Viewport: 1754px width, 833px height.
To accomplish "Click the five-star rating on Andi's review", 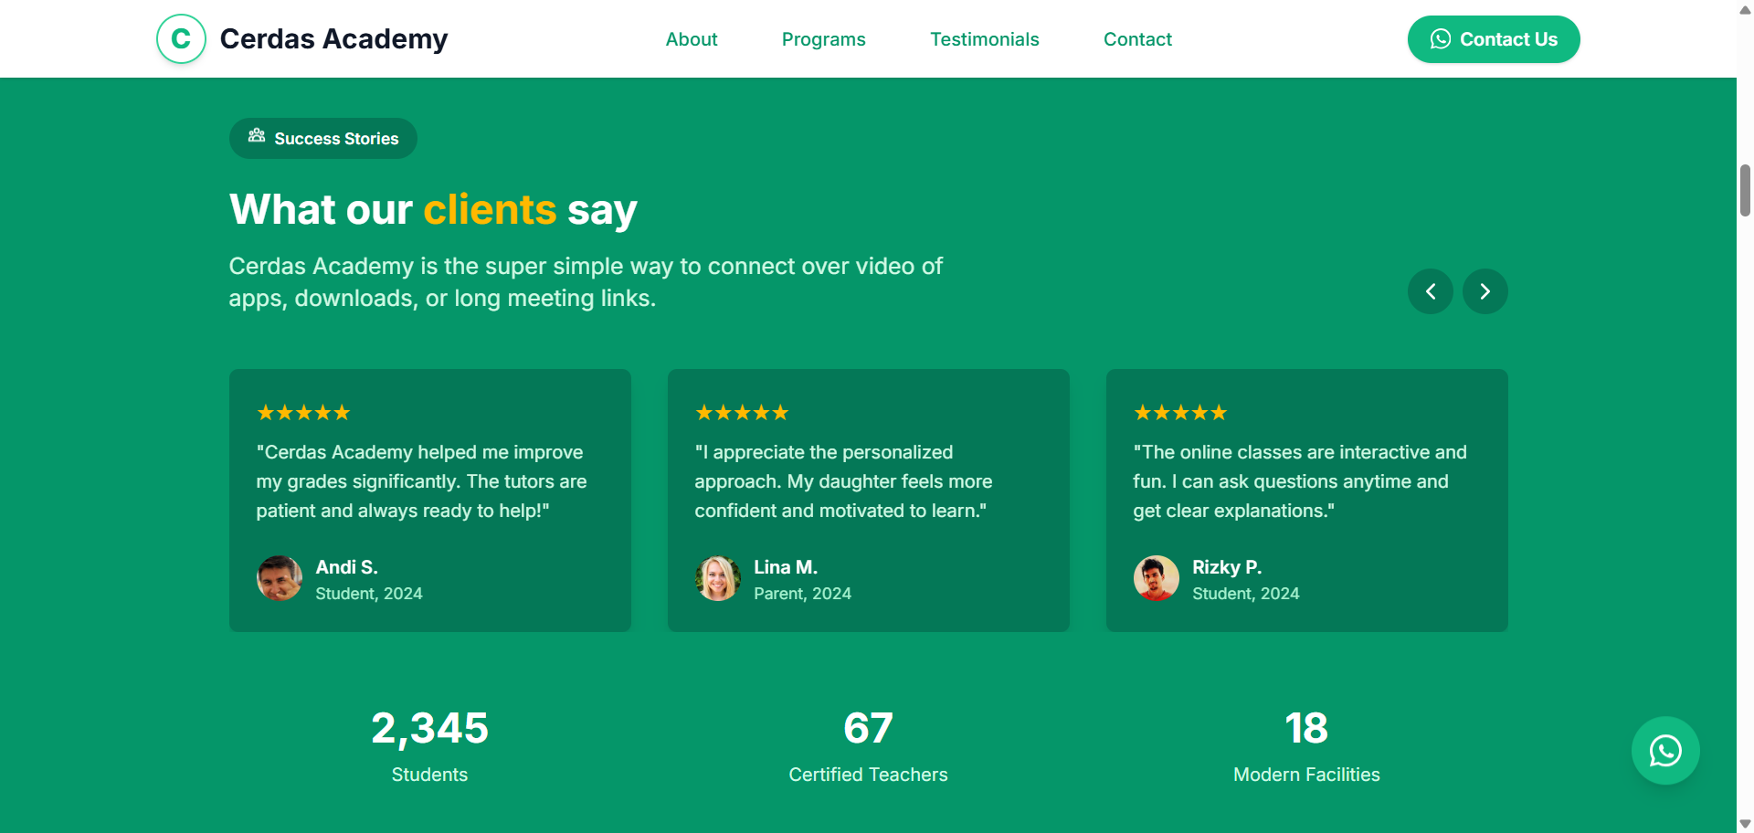I will pos(303,413).
